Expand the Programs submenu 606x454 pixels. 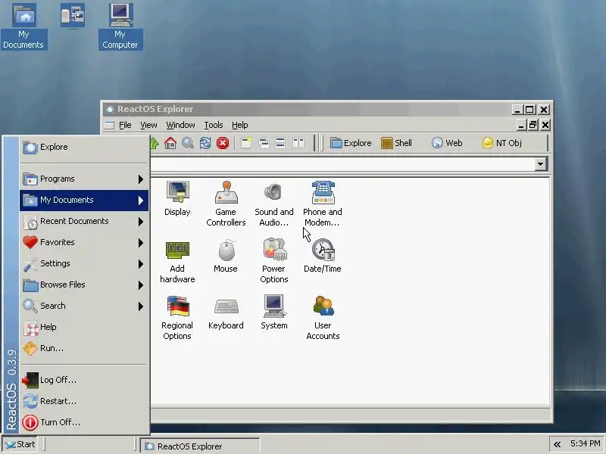pyautogui.click(x=84, y=179)
